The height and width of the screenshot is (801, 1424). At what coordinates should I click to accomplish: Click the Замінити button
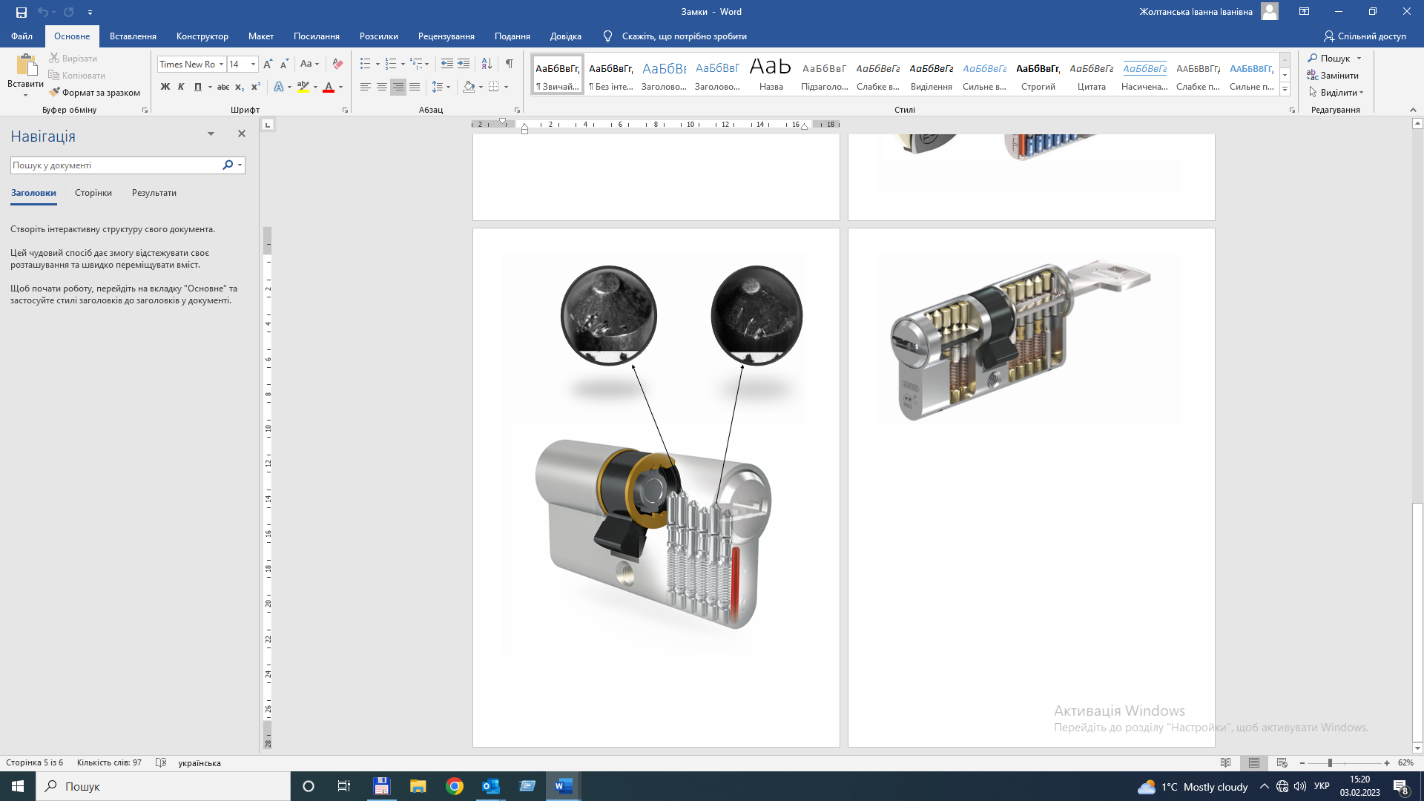(x=1333, y=76)
